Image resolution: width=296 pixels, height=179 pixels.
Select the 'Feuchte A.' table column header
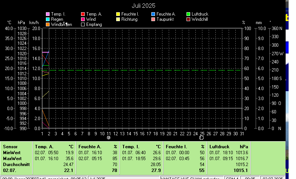point(90,147)
